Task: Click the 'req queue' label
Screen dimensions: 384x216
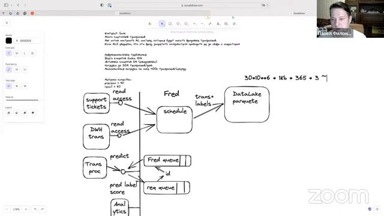Action: pos(160,188)
